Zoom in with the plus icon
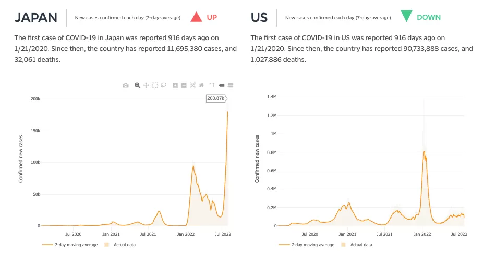Screen dimensions: 484x255 point(175,85)
